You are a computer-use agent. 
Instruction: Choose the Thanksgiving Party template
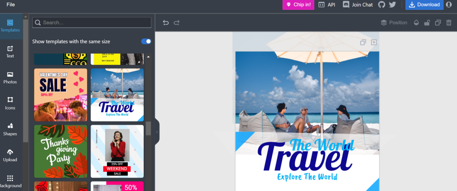[61, 151]
